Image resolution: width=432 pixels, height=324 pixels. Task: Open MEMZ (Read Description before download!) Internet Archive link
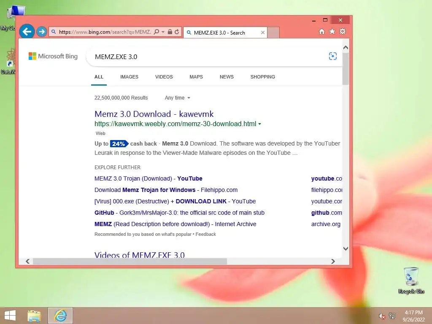tap(175, 224)
